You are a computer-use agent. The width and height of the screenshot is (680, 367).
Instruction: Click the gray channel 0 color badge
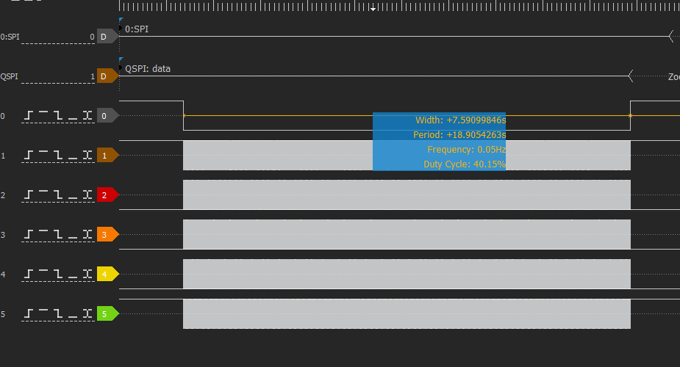[x=107, y=115]
